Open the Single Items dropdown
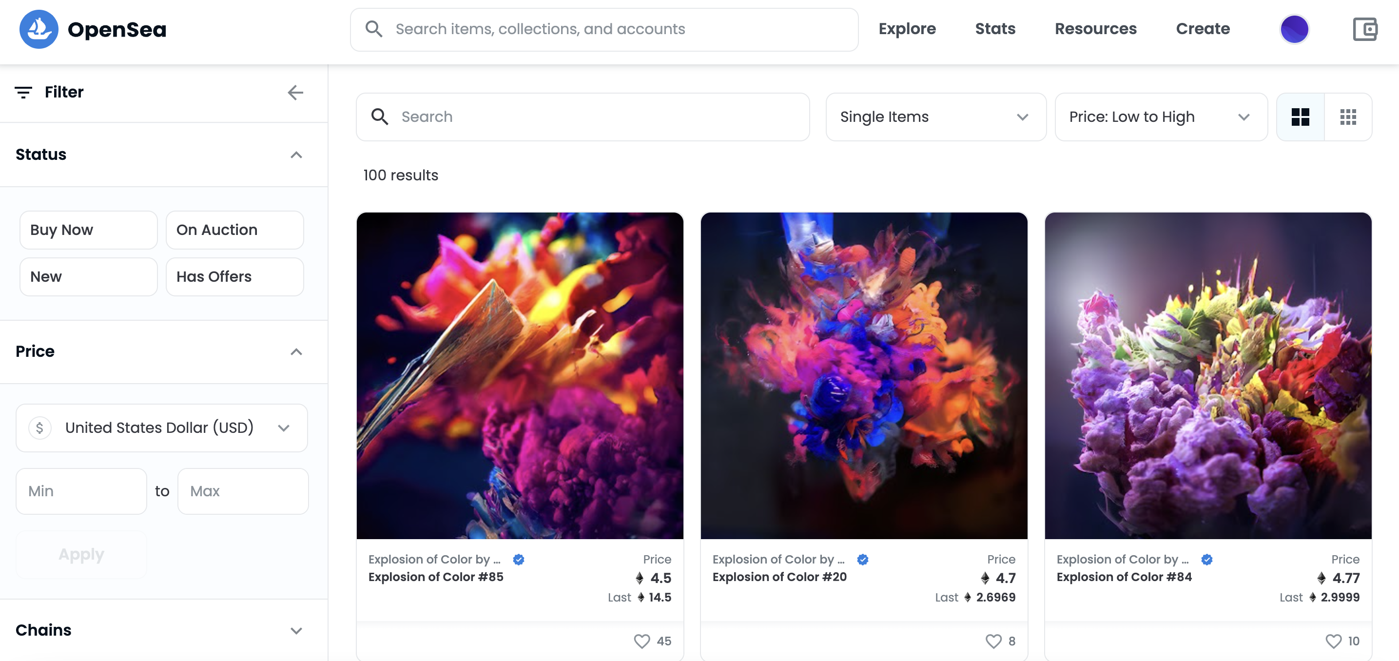The image size is (1399, 661). tap(935, 117)
